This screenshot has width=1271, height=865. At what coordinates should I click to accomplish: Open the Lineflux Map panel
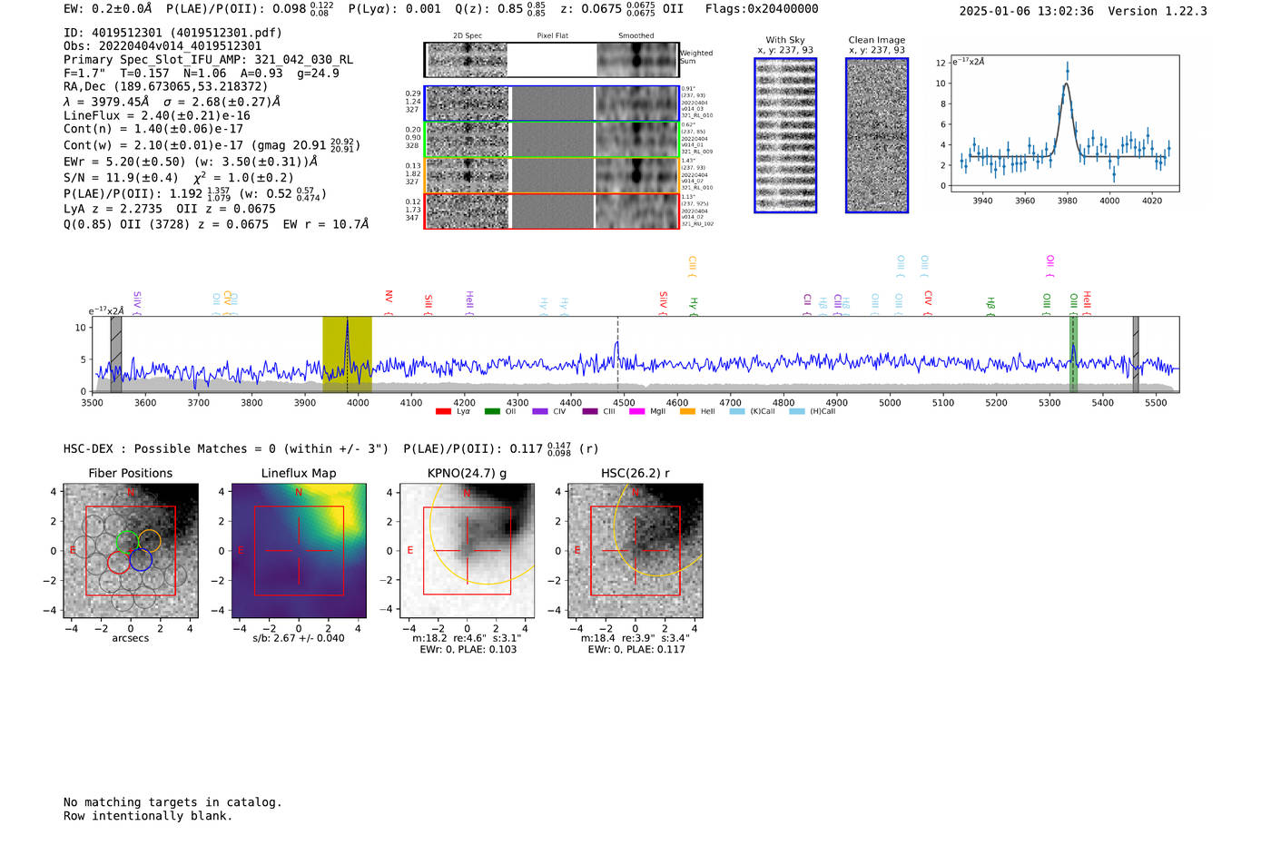point(299,551)
